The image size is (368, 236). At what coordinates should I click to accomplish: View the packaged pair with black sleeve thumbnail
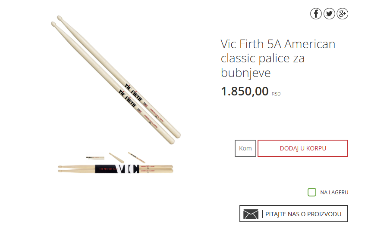[116, 169]
